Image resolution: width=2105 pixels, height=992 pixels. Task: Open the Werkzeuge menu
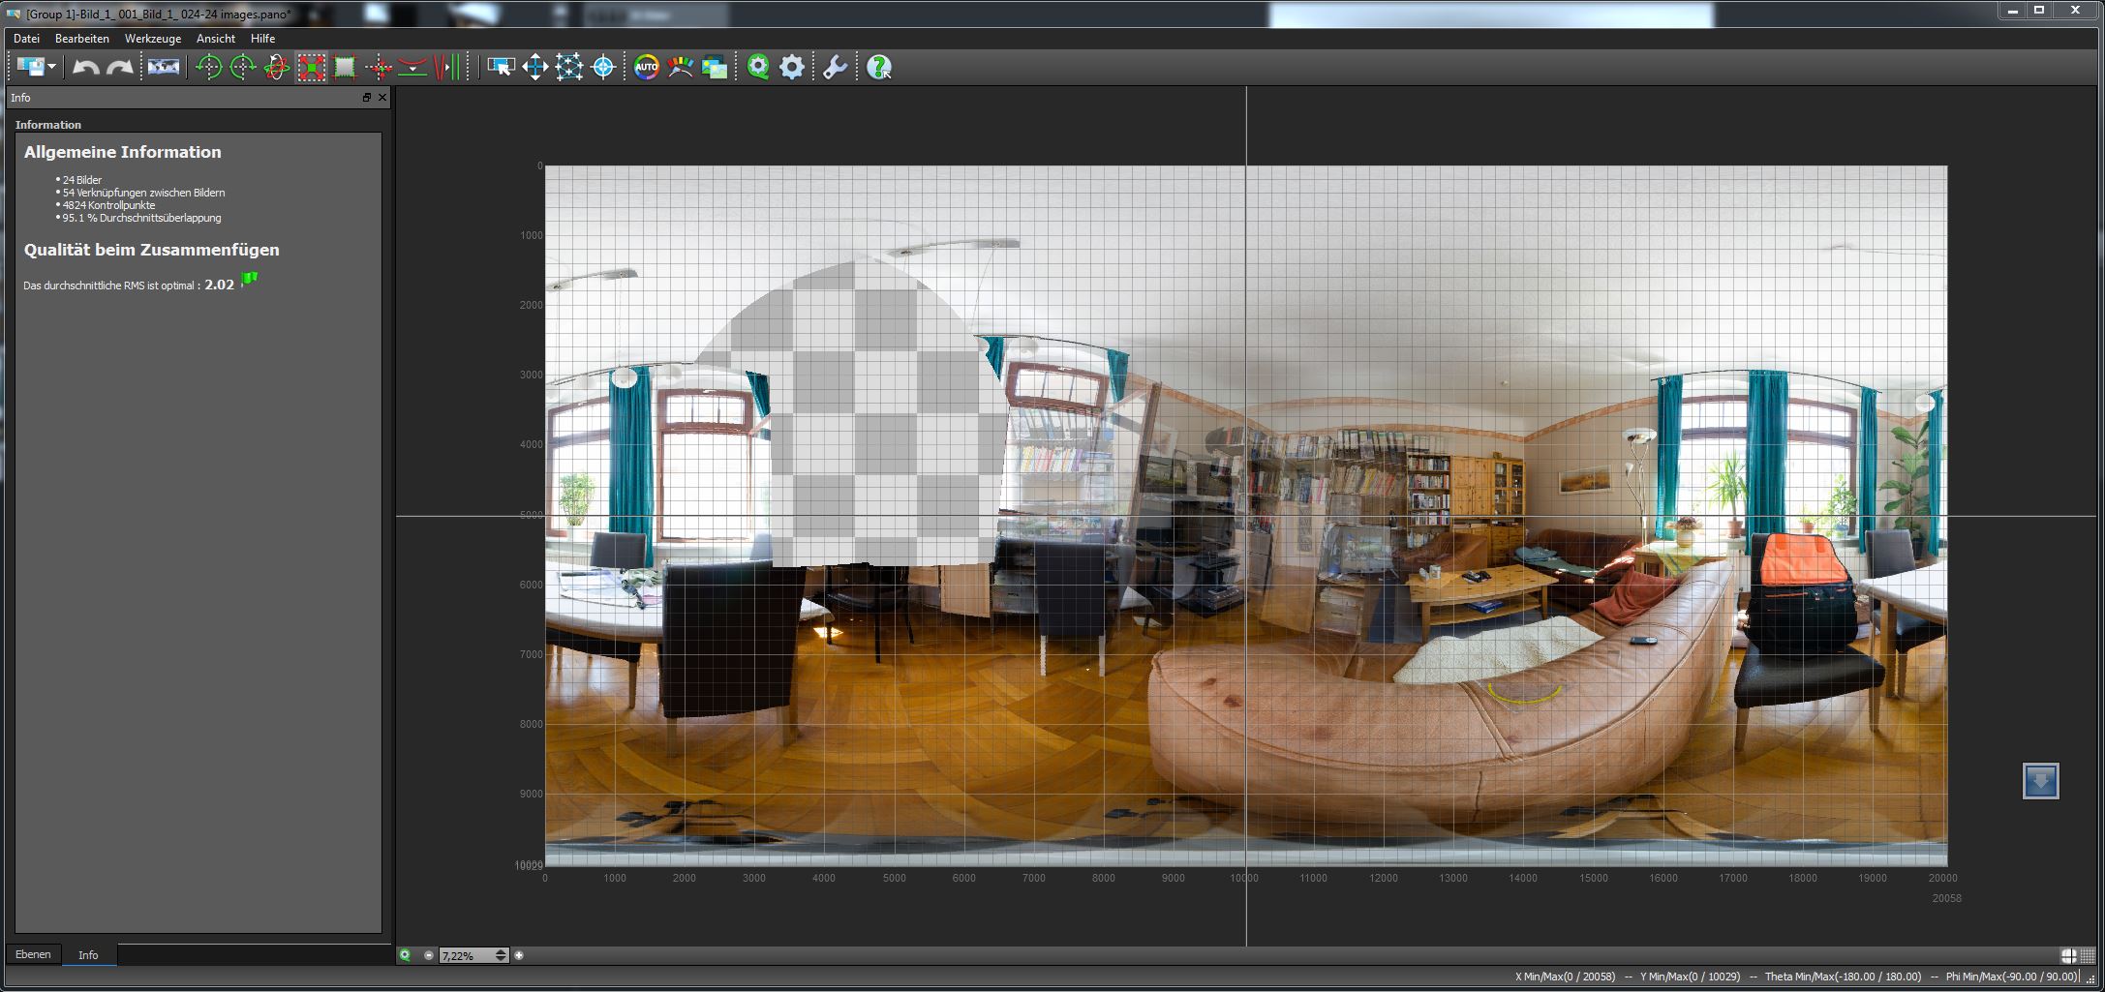[x=152, y=39]
